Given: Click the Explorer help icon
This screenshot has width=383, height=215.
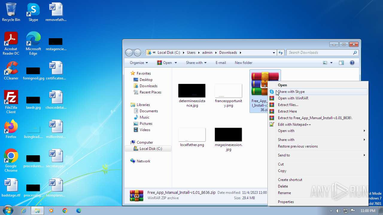Looking at the screenshot, I should point(352,63).
